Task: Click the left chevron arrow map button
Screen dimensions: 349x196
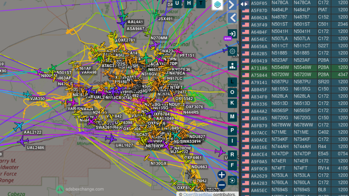Action: tap(232, 18)
